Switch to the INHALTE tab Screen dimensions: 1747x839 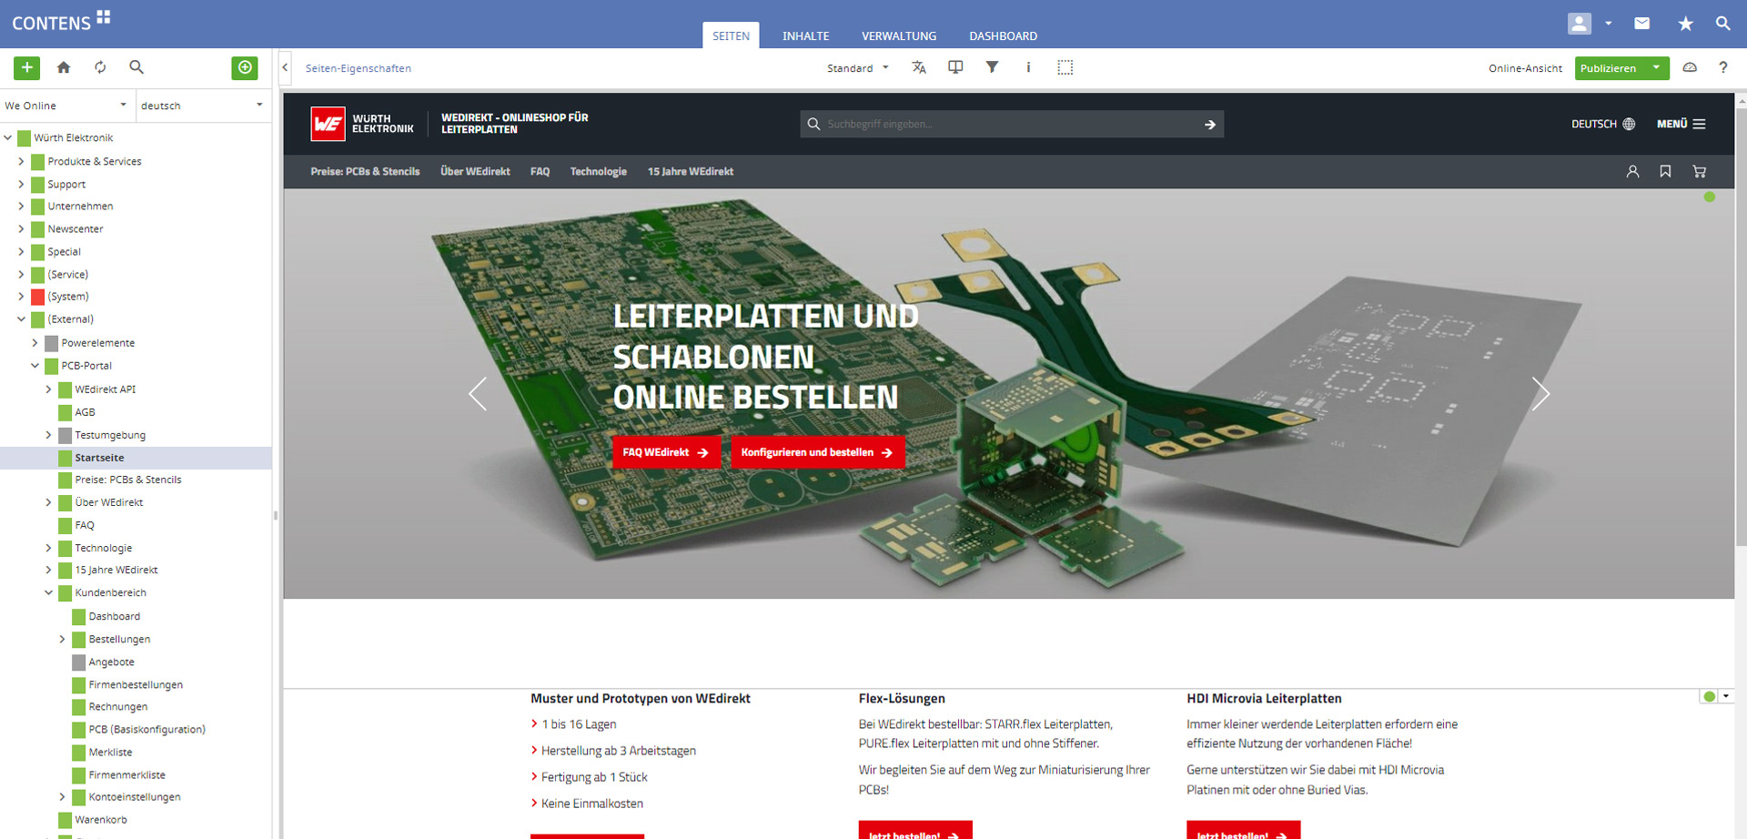(805, 36)
